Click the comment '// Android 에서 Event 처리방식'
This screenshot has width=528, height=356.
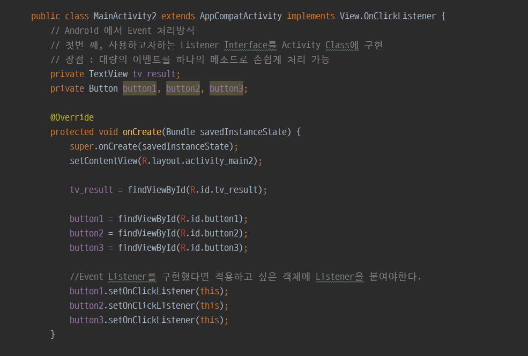click(123, 31)
